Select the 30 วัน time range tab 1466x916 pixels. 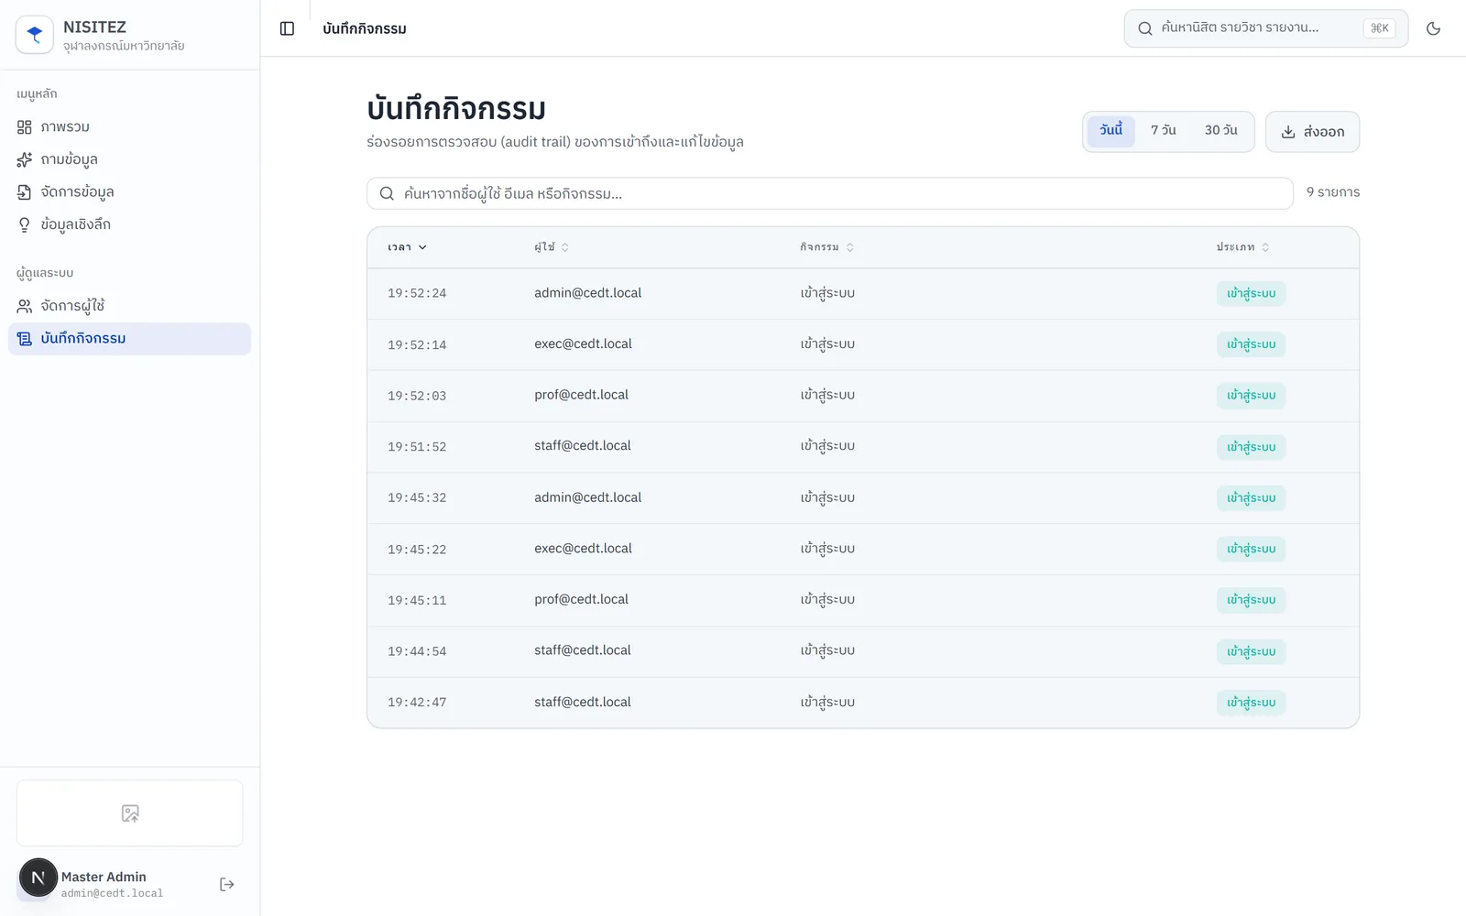pyautogui.click(x=1220, y=130)
